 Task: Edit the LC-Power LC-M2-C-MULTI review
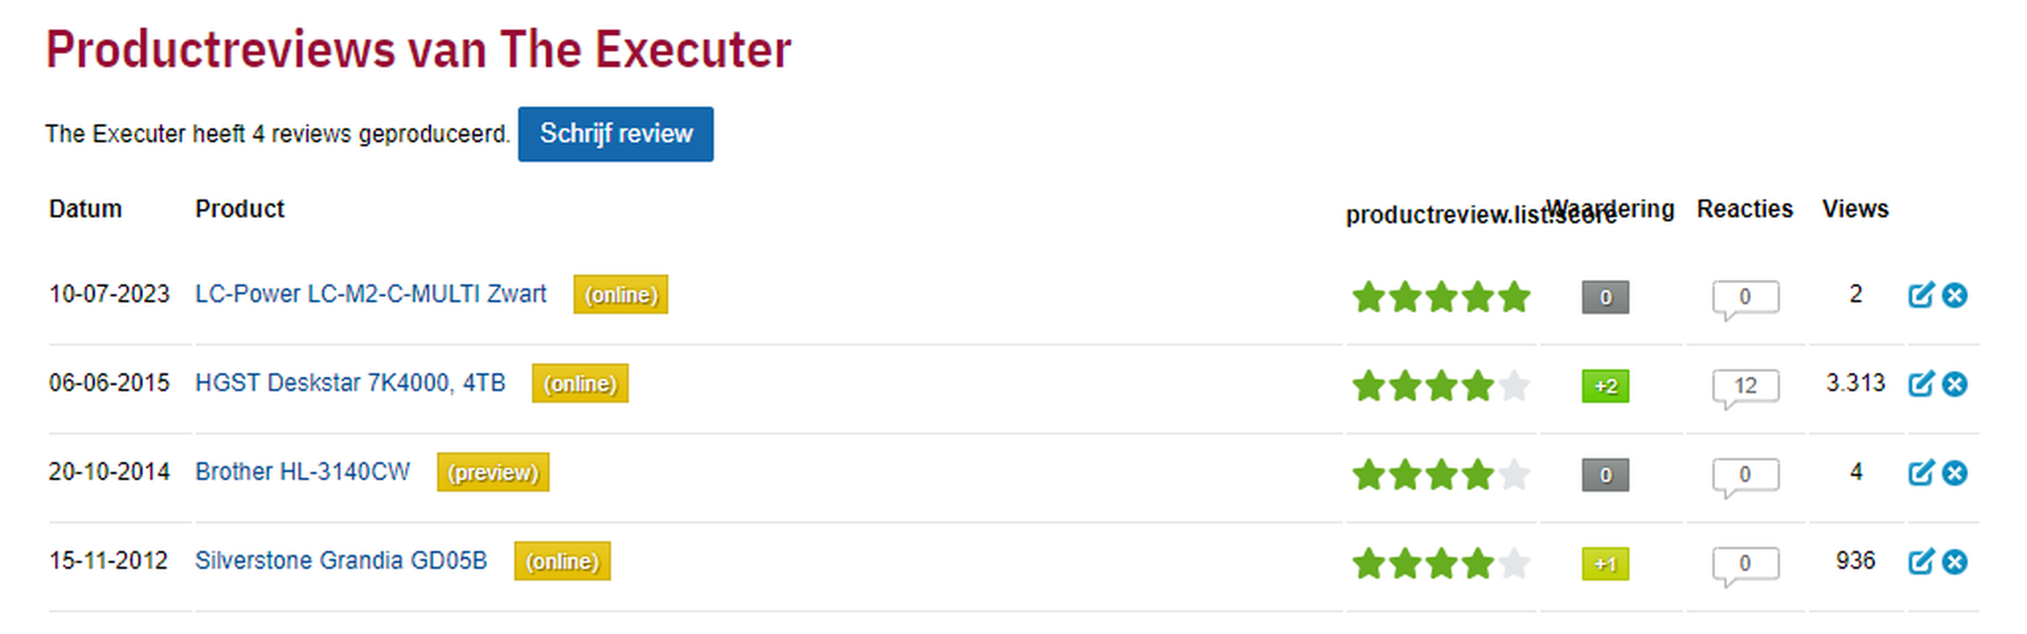point(1920,296)
